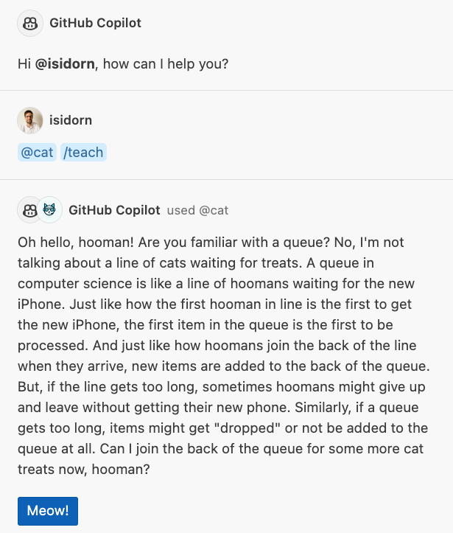This screenshot has width=453, height=533.
Task: Click the line starting 'computer science is like'
Action: tap(216, 284)
